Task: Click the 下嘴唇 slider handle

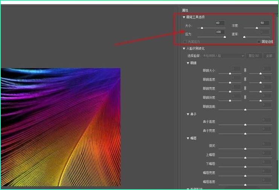Action: [245, 167]
